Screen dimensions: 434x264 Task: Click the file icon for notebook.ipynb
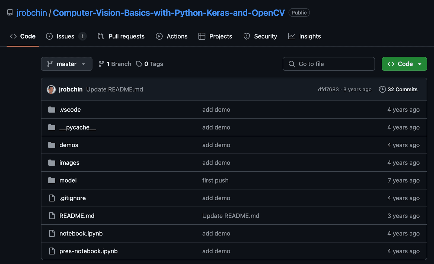point(52,233)
